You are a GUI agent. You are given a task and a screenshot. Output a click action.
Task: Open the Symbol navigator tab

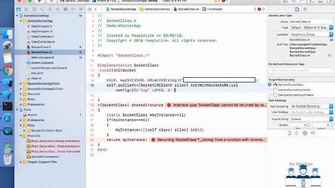point(34,9)
